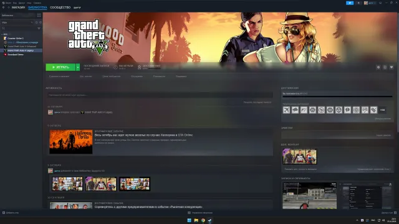
Task: Go forward with the right arrow
Action: pyautogui.click(x=8, y=7)
